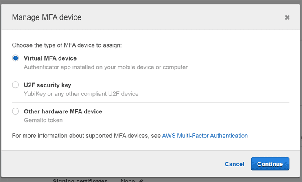Click the "None" value next to Signing certificates
Screen dimensions: 302x182
[x=127, y=180]
